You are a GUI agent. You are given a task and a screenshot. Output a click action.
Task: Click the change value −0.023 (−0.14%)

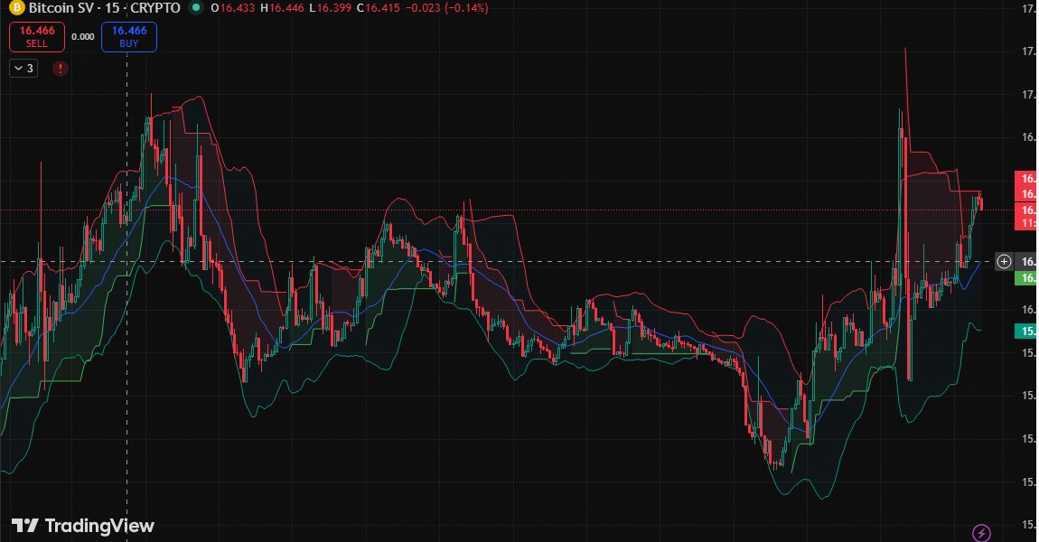point(447,8)
